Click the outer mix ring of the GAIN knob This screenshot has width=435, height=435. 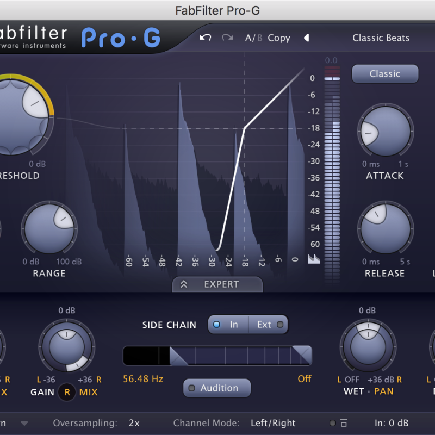pyautogui.click(x=78, y=365)
